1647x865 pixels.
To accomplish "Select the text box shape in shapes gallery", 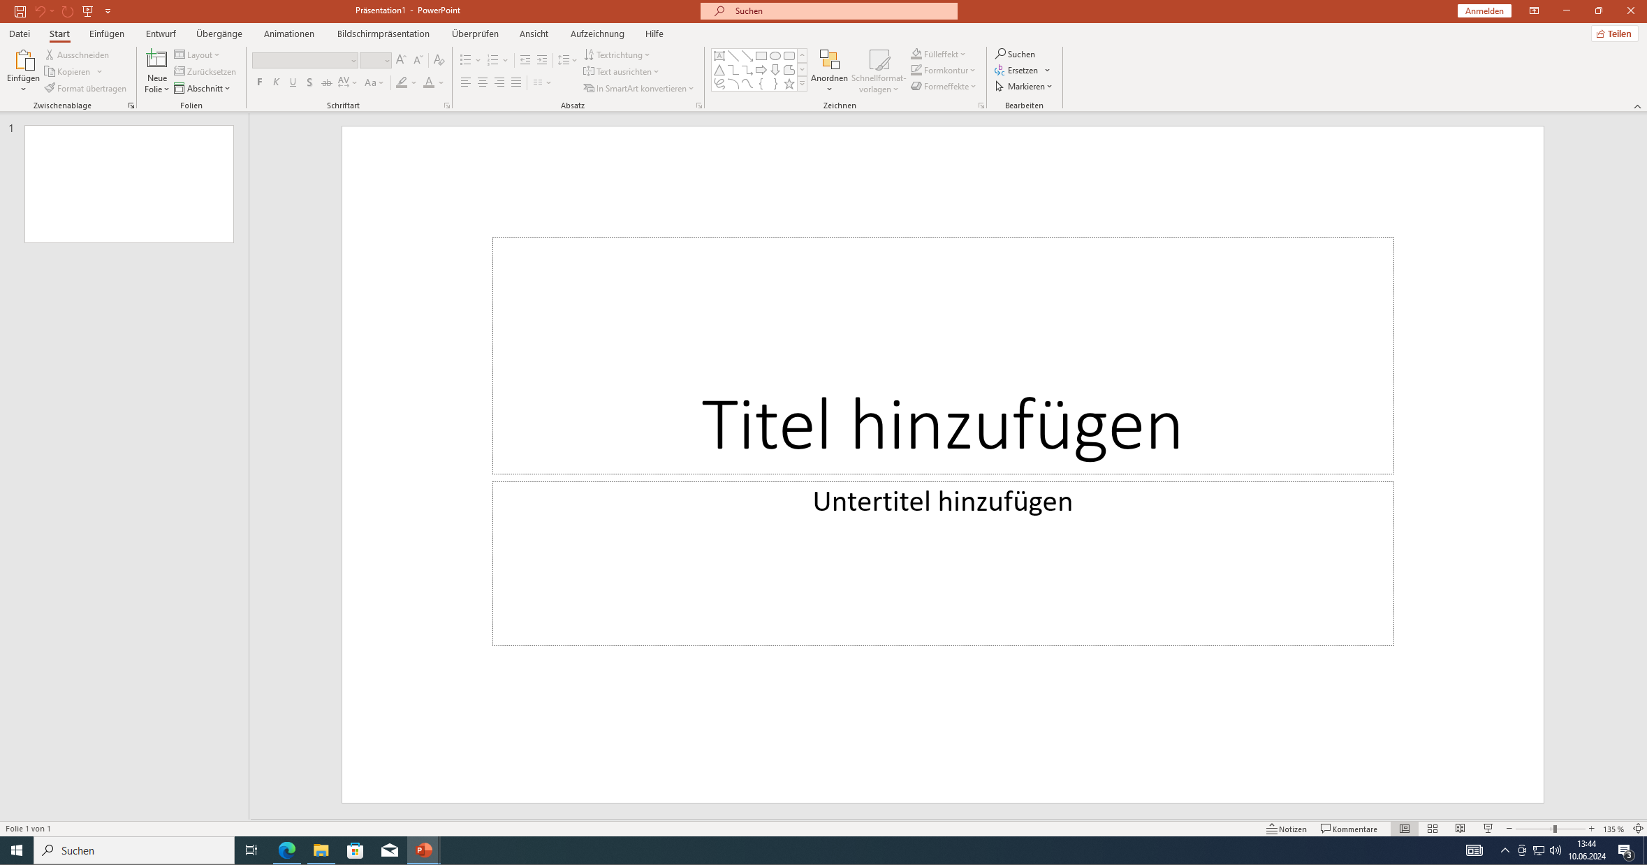I will point(719,56).
